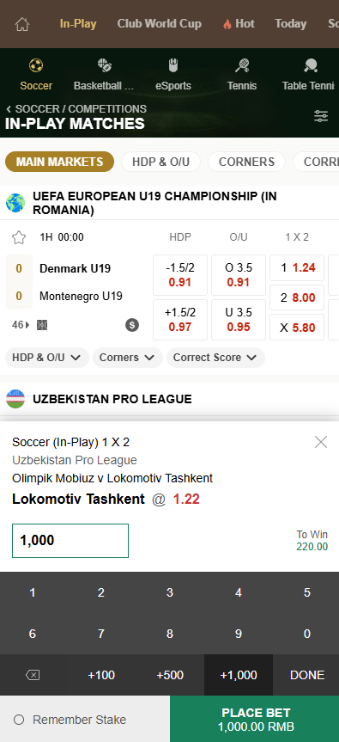Select the eSports icon
Screen dimensions: 339x742
[x=173, y=66]
